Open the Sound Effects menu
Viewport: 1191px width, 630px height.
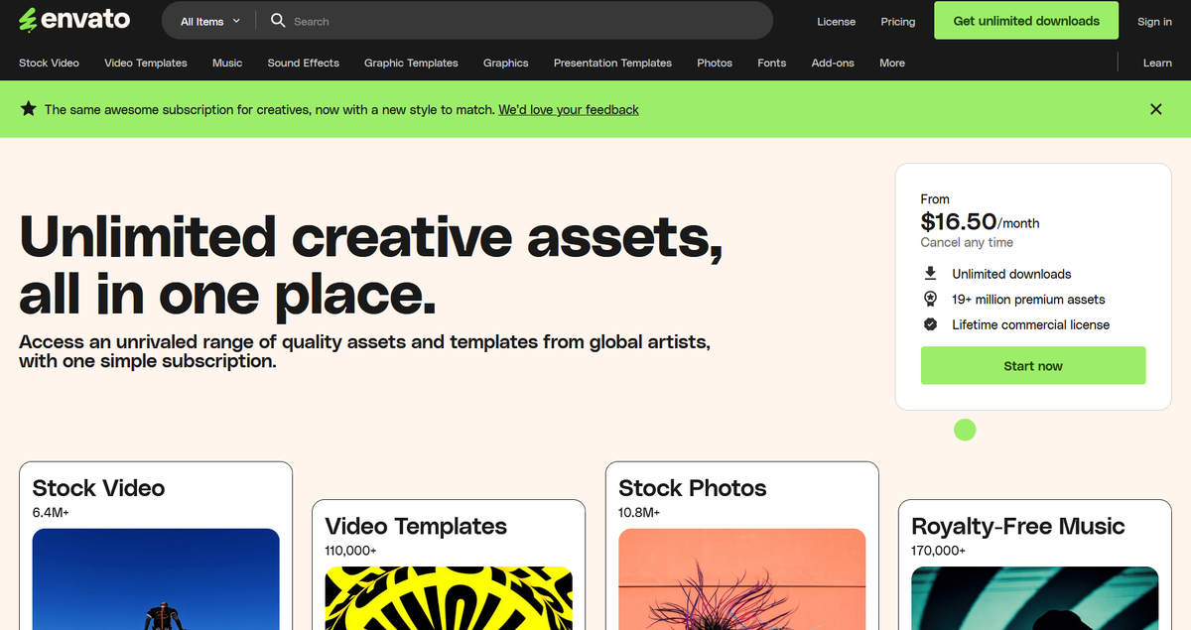[303, 63]
